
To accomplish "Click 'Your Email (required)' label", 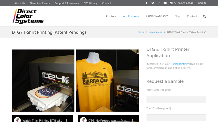I will (x=159, y=108).
